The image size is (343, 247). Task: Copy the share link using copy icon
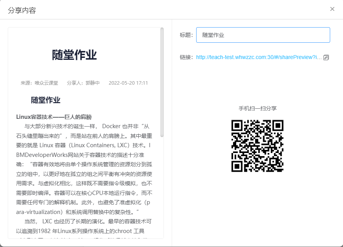click(326, 57)
